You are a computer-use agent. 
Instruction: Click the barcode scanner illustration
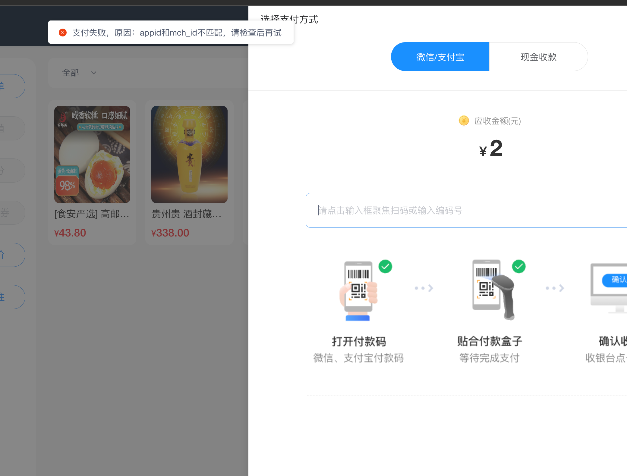click(x=494, y=290)
